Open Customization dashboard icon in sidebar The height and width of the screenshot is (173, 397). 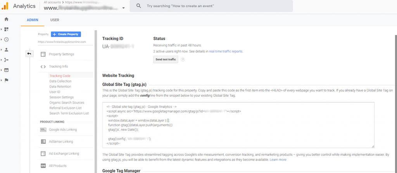click(x=7, y=29)
